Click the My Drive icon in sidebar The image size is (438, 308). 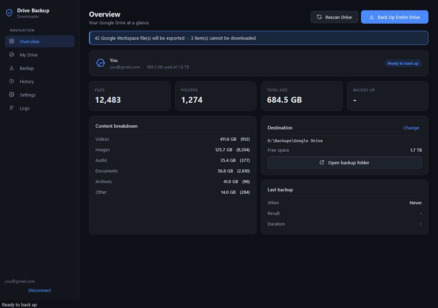(12, 54)
